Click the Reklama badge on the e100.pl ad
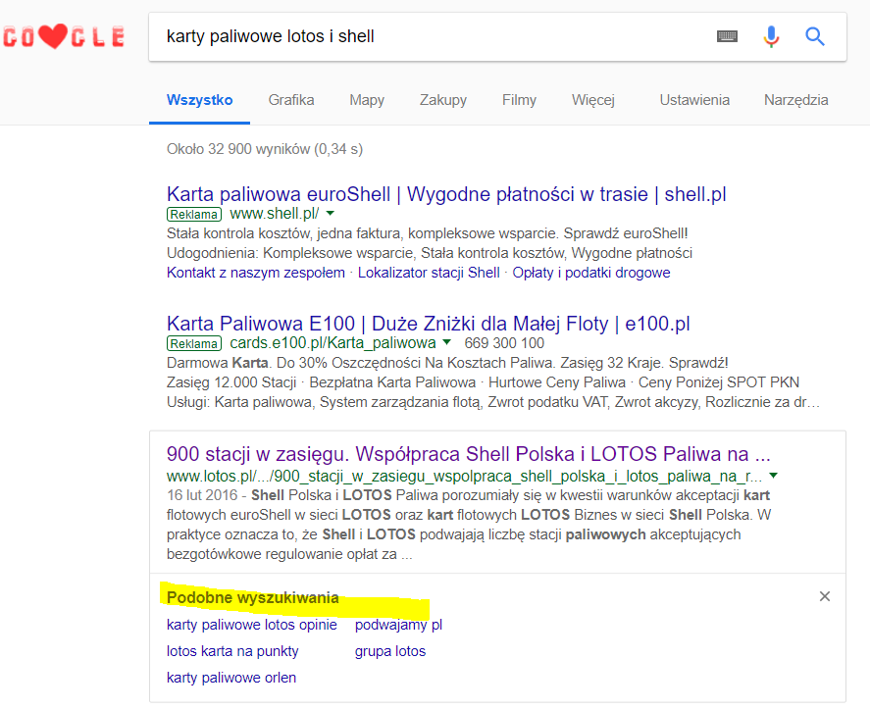This screenshot has width=870, height=710. click(x=194, y=343)
